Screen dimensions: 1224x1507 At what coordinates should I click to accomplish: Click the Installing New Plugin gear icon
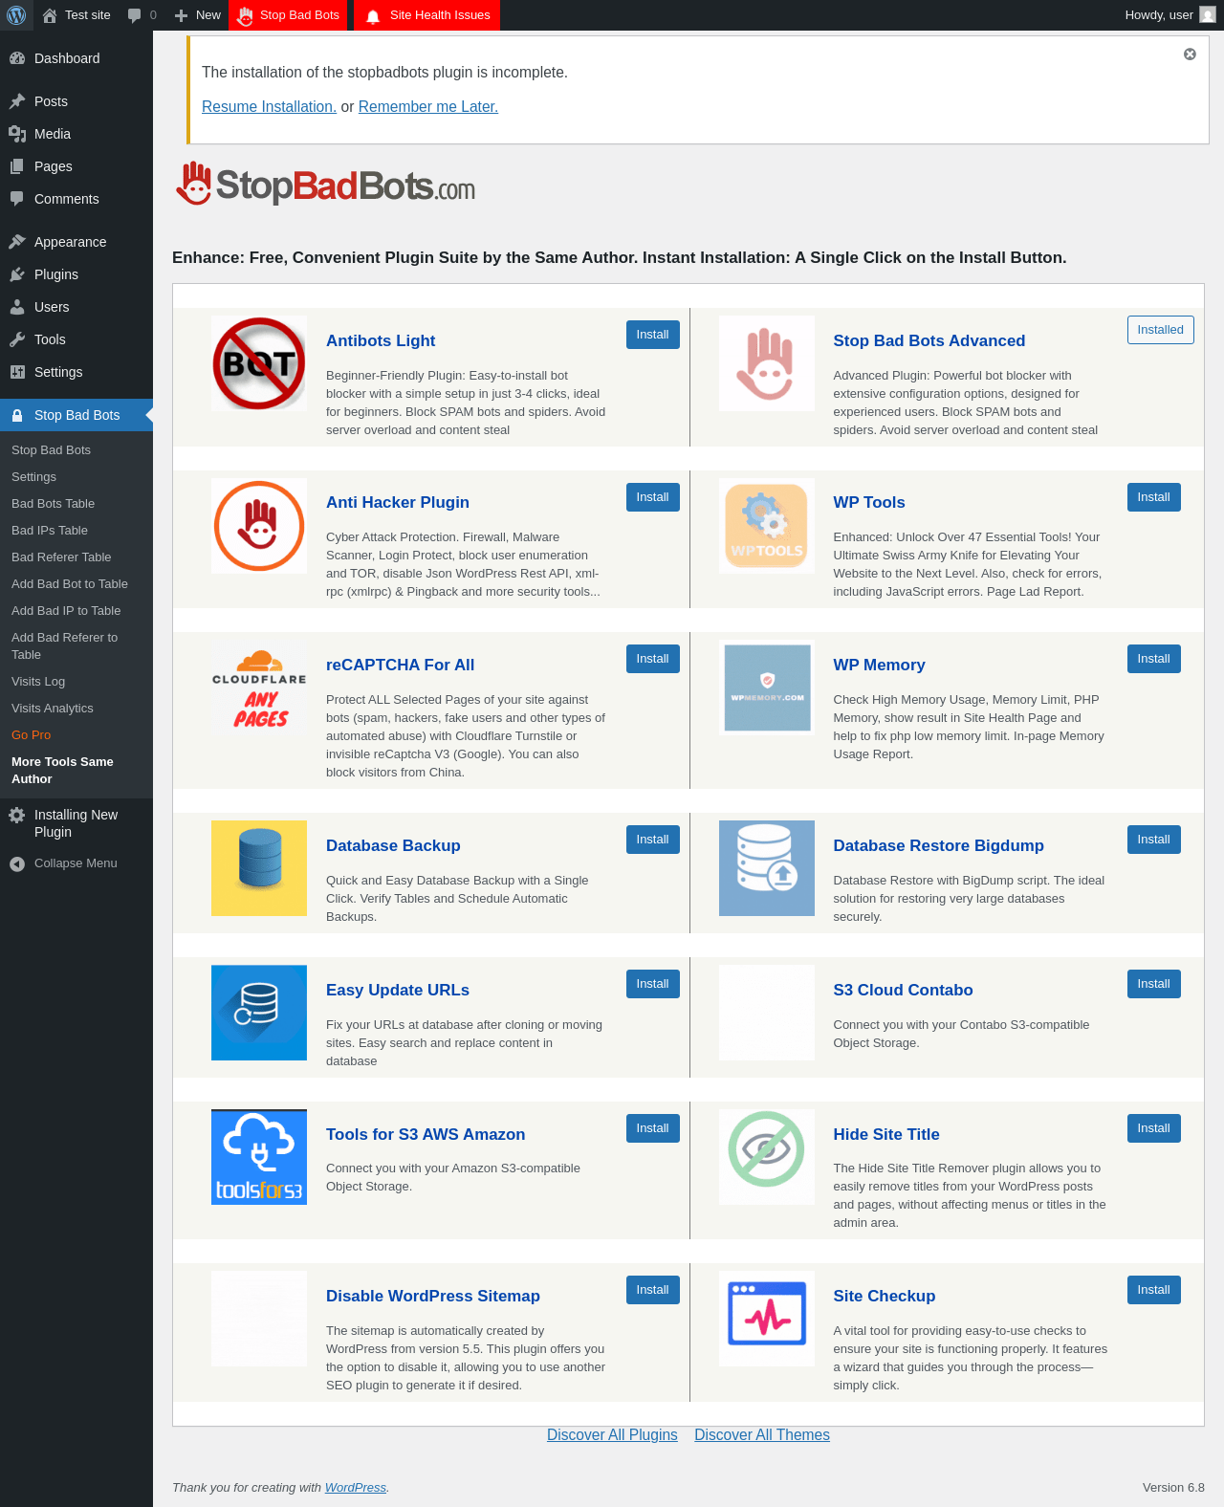17,815
